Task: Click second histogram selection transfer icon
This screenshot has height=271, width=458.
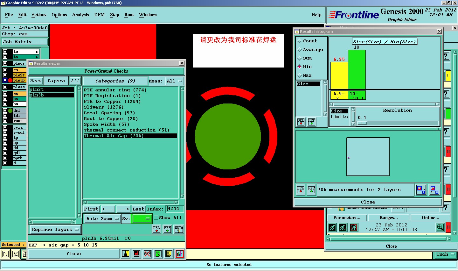Action: tap(434, 190)
